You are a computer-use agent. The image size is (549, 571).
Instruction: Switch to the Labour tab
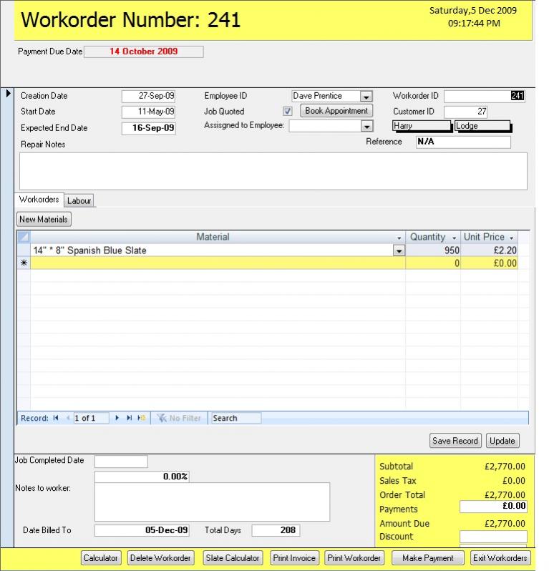click(79, 200)
